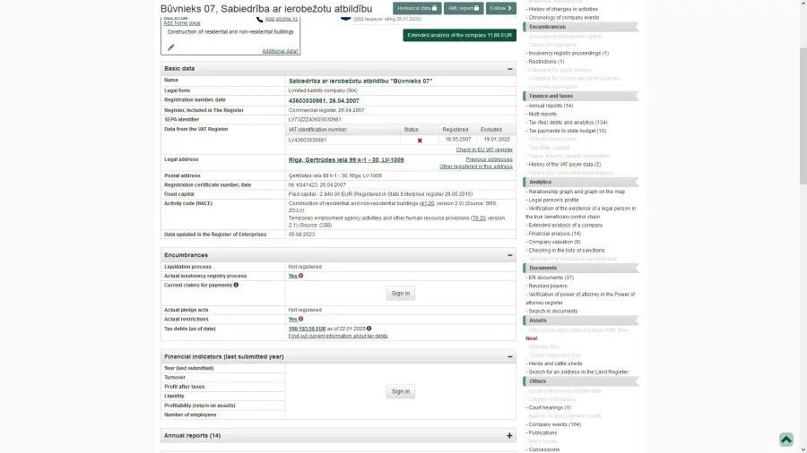Click Add phone nr link
The height and width of the screenshot is (453, 807).
pos(281,19)
